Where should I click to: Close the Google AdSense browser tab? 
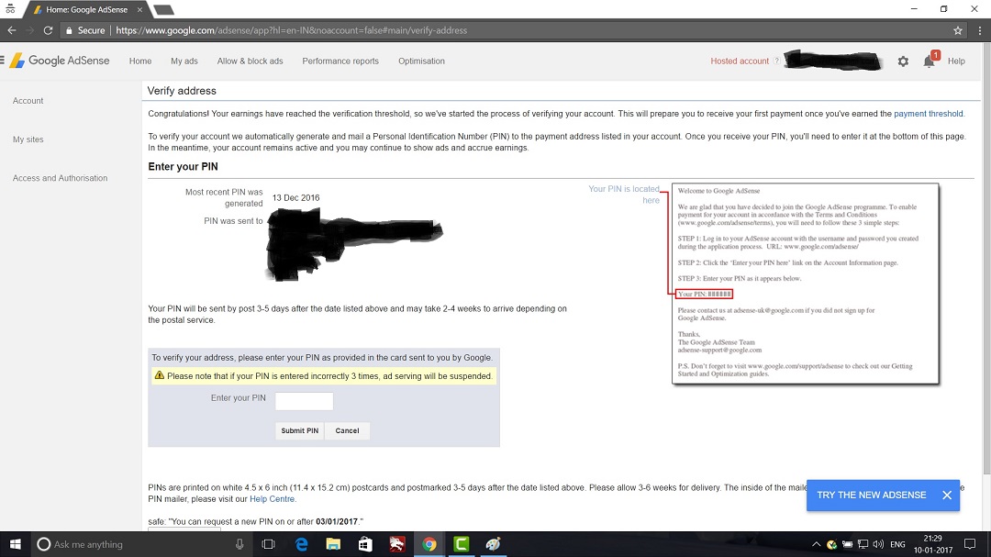pos(139,9)
